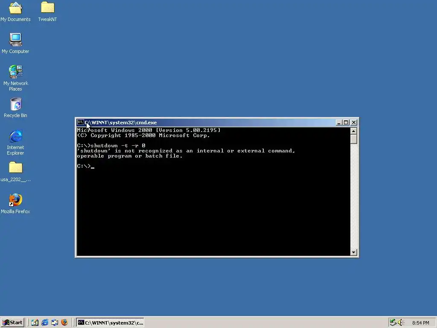The height and width of the screenshot is (328, 437).
Task: Click the network connection tray icon
Action: pyautogui.click(x=393, y=322)
